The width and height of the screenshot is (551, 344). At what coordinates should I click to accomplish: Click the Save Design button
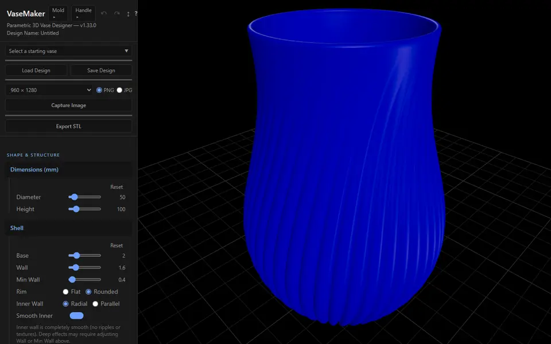coord(101,70)
